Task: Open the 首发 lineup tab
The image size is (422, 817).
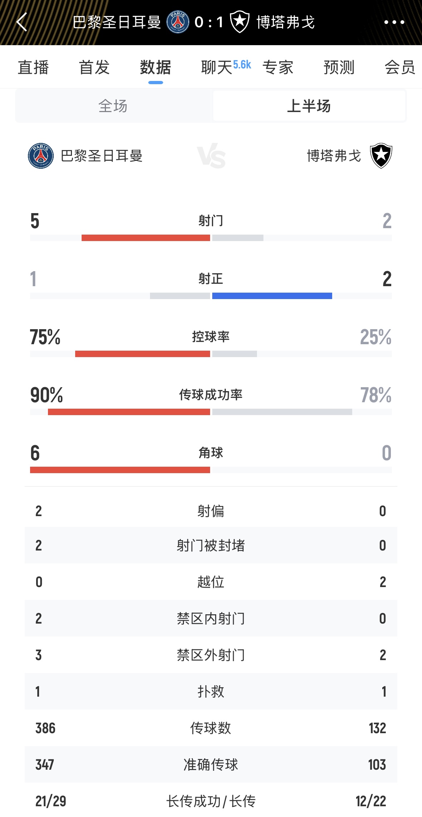Action: [x=94, y=67]
